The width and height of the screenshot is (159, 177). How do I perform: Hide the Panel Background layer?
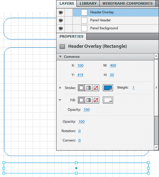click(x=61, y=28)
